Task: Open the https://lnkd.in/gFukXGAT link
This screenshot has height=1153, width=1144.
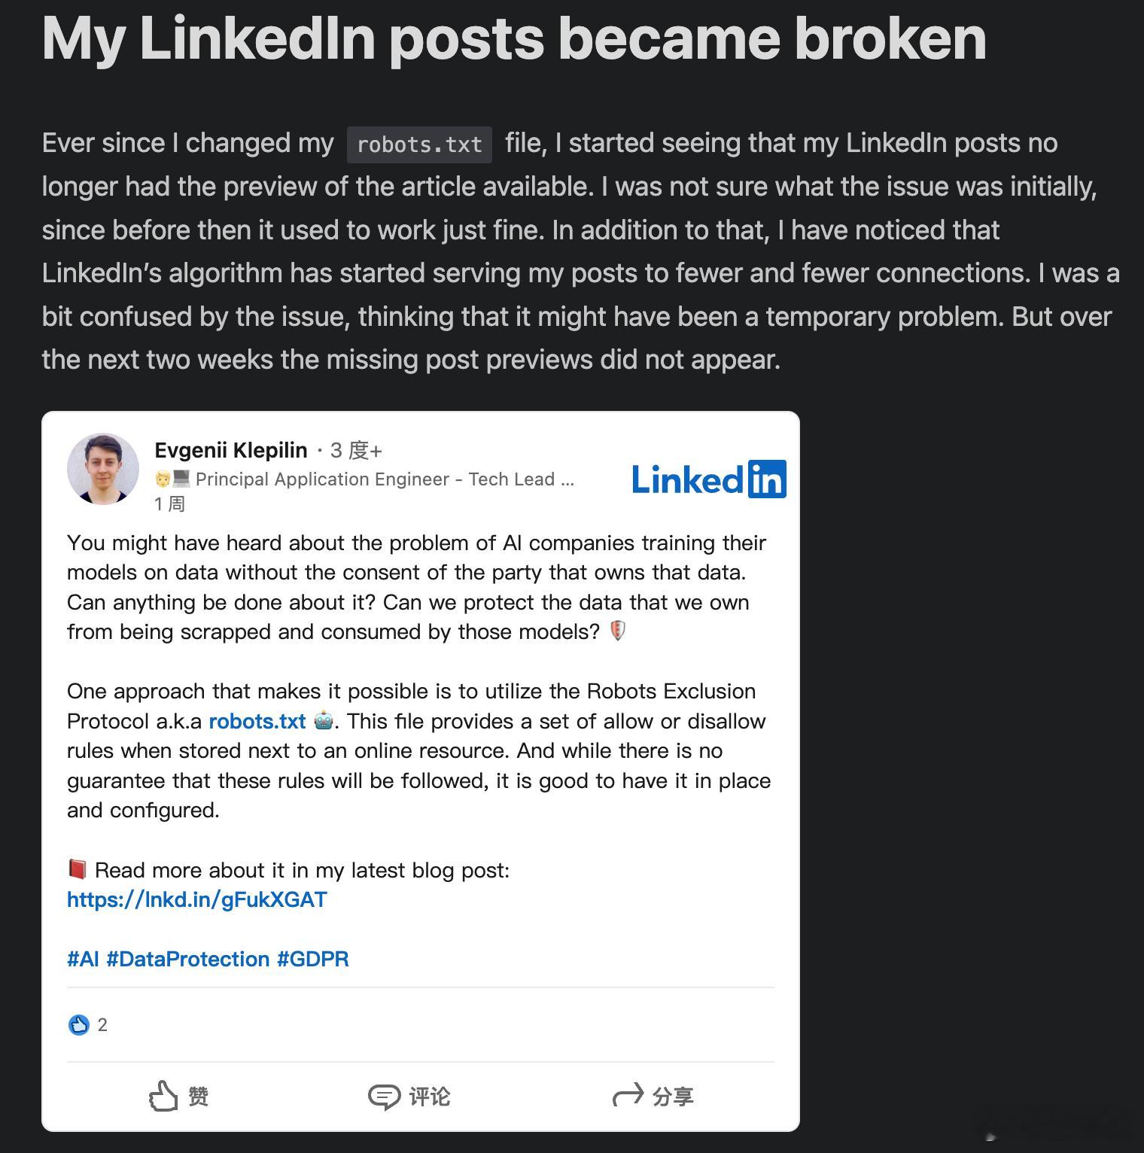Action: coord(197,899)
